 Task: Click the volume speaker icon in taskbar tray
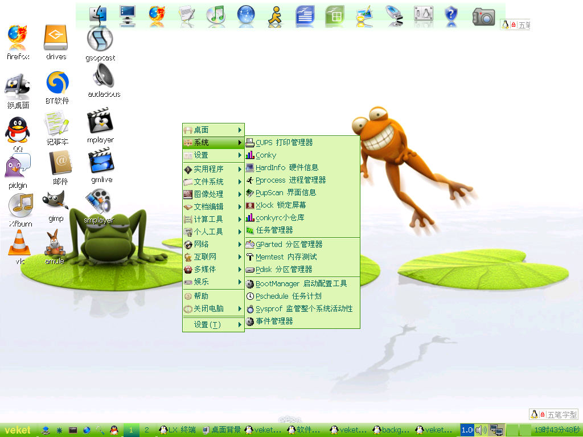click(x=481, y=430)
